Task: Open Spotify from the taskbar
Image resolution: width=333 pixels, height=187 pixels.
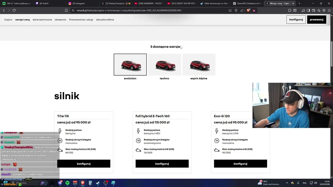Action: click(67, 183)
